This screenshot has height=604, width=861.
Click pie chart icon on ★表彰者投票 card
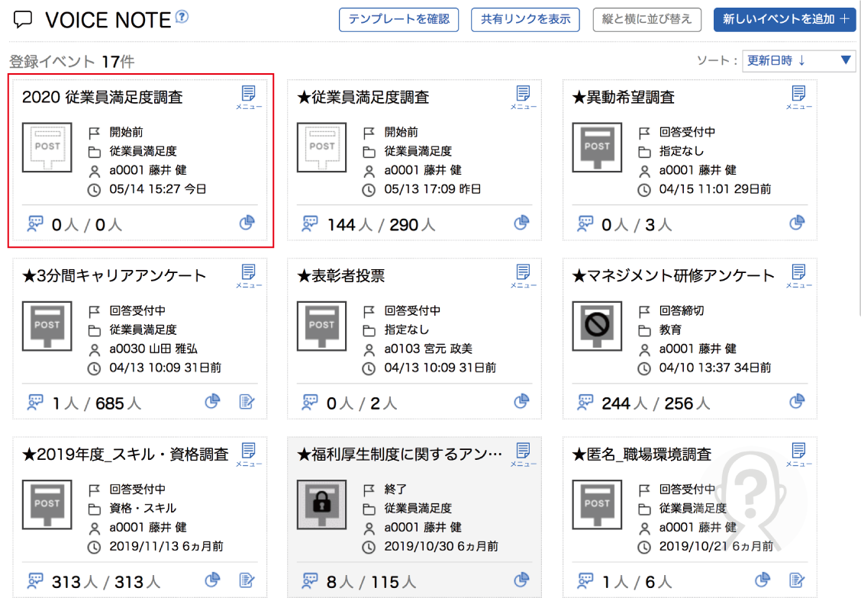pyautogui.click(x=521, y=401)
